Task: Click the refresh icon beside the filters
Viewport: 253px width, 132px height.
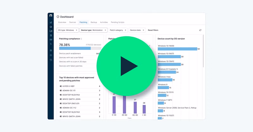Action: (x=200, y=30)
